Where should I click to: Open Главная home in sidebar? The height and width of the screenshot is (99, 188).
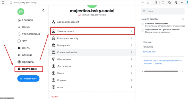click(x=25, y=20)
